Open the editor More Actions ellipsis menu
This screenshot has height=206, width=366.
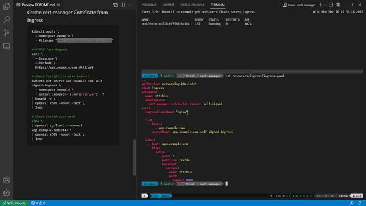pos(130,5)
